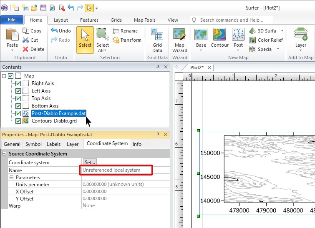Screen dimensions: 315x228
Task: Open the quick access toolbar customize dropdown
Action: (x=97, y=8)
